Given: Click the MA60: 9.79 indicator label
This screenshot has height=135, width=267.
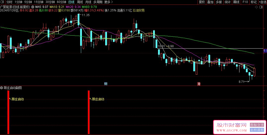Looking at the screenshot, I should 89,7.
